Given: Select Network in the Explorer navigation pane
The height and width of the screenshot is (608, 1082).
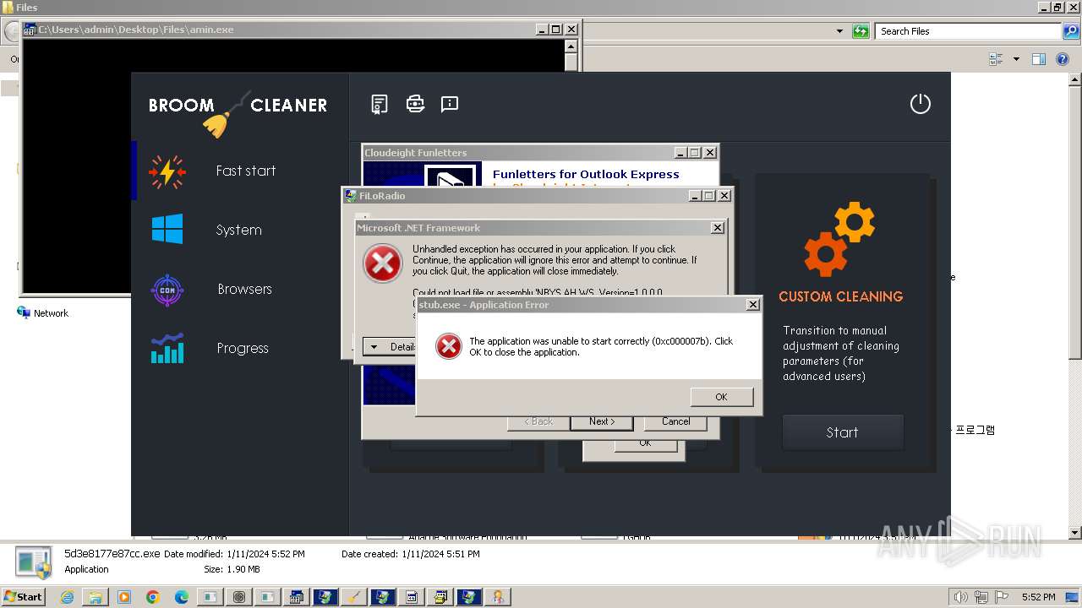Looking at the screenshot, I should point(51,313).
